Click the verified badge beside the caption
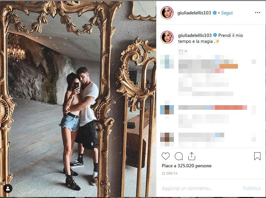 [215, 35]
